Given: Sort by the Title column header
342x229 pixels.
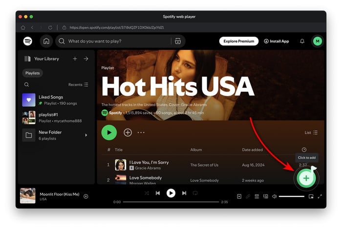Looking at the screenshot, I should (119, 150).
